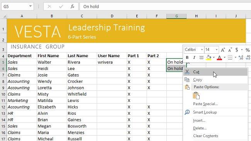Select column A header
Image resolution: width=251 pixels, height=141 pixels.
point(22,16)
